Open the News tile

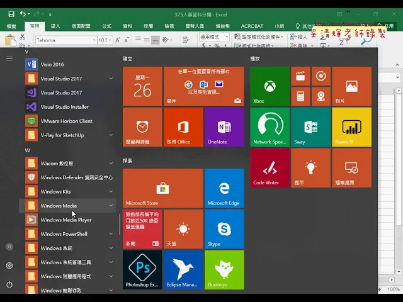[x=142, y=229]
